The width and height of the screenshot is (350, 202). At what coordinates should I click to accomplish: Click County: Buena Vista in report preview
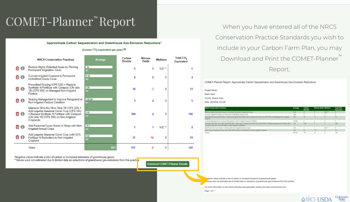[214, 98]
